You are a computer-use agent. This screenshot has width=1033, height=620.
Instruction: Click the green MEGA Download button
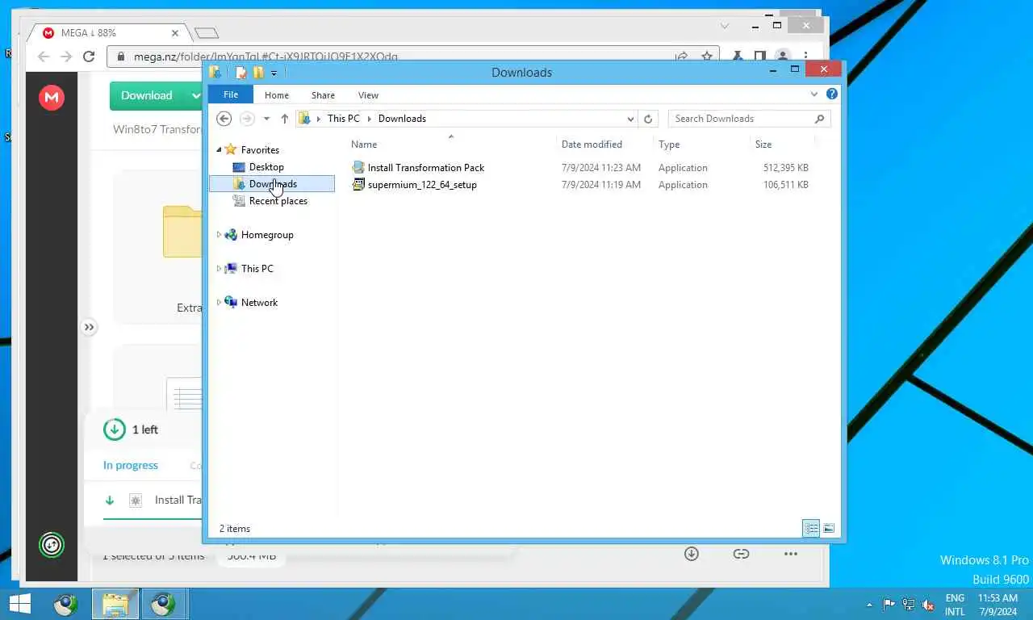coord(147,95)
